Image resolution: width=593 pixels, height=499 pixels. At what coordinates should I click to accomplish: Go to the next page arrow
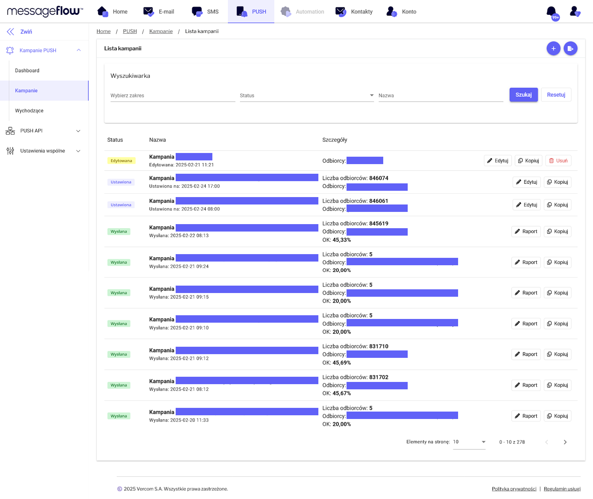pyautogui.click(x=565, y=442)
